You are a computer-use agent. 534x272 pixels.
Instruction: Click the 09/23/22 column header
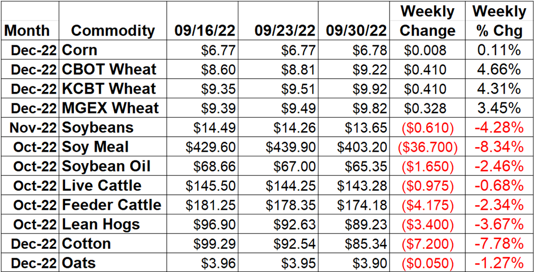(x=279, y=21)
